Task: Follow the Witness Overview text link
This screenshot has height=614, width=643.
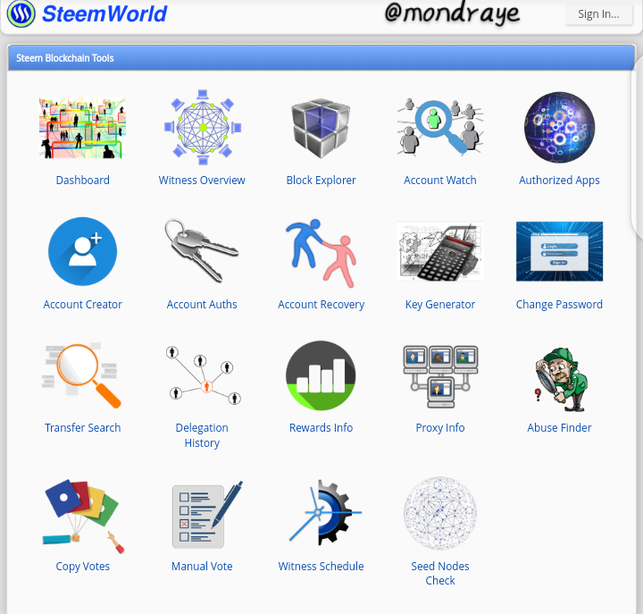Action: (x=202, y=181)
